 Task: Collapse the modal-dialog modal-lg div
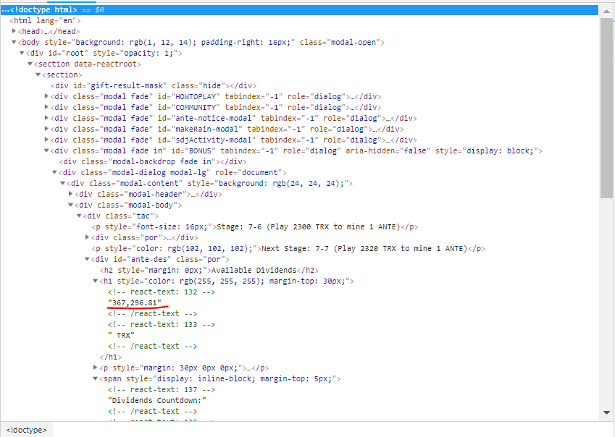54,173
